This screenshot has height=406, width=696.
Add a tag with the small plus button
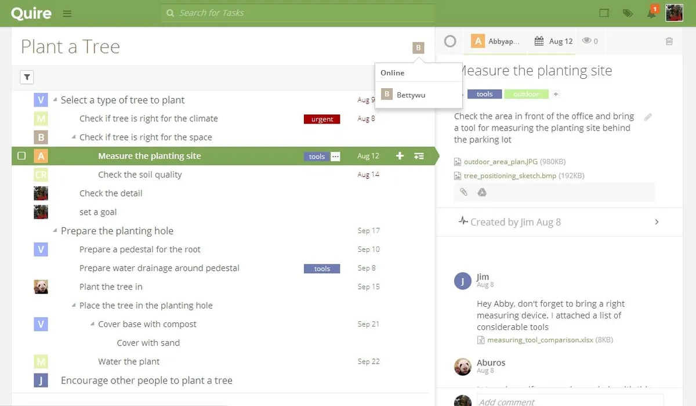[x=555, y=94]
